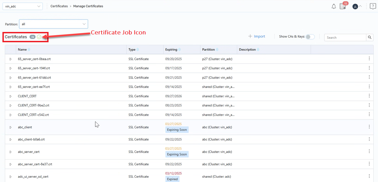
Task: Click the notification bell icon
Action: tap(334, 6)
